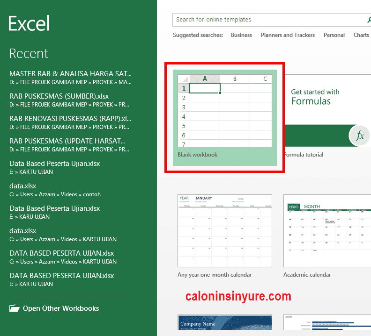371x336 pixels.
Task: Open Data Based Peserta Ujian.xlsx in E: KARU UJIAN
Action: point(55,212)
